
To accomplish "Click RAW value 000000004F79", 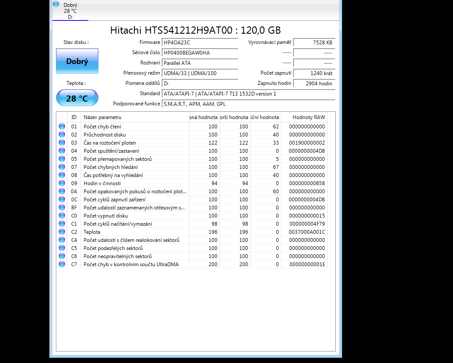I will coord(307,224).
